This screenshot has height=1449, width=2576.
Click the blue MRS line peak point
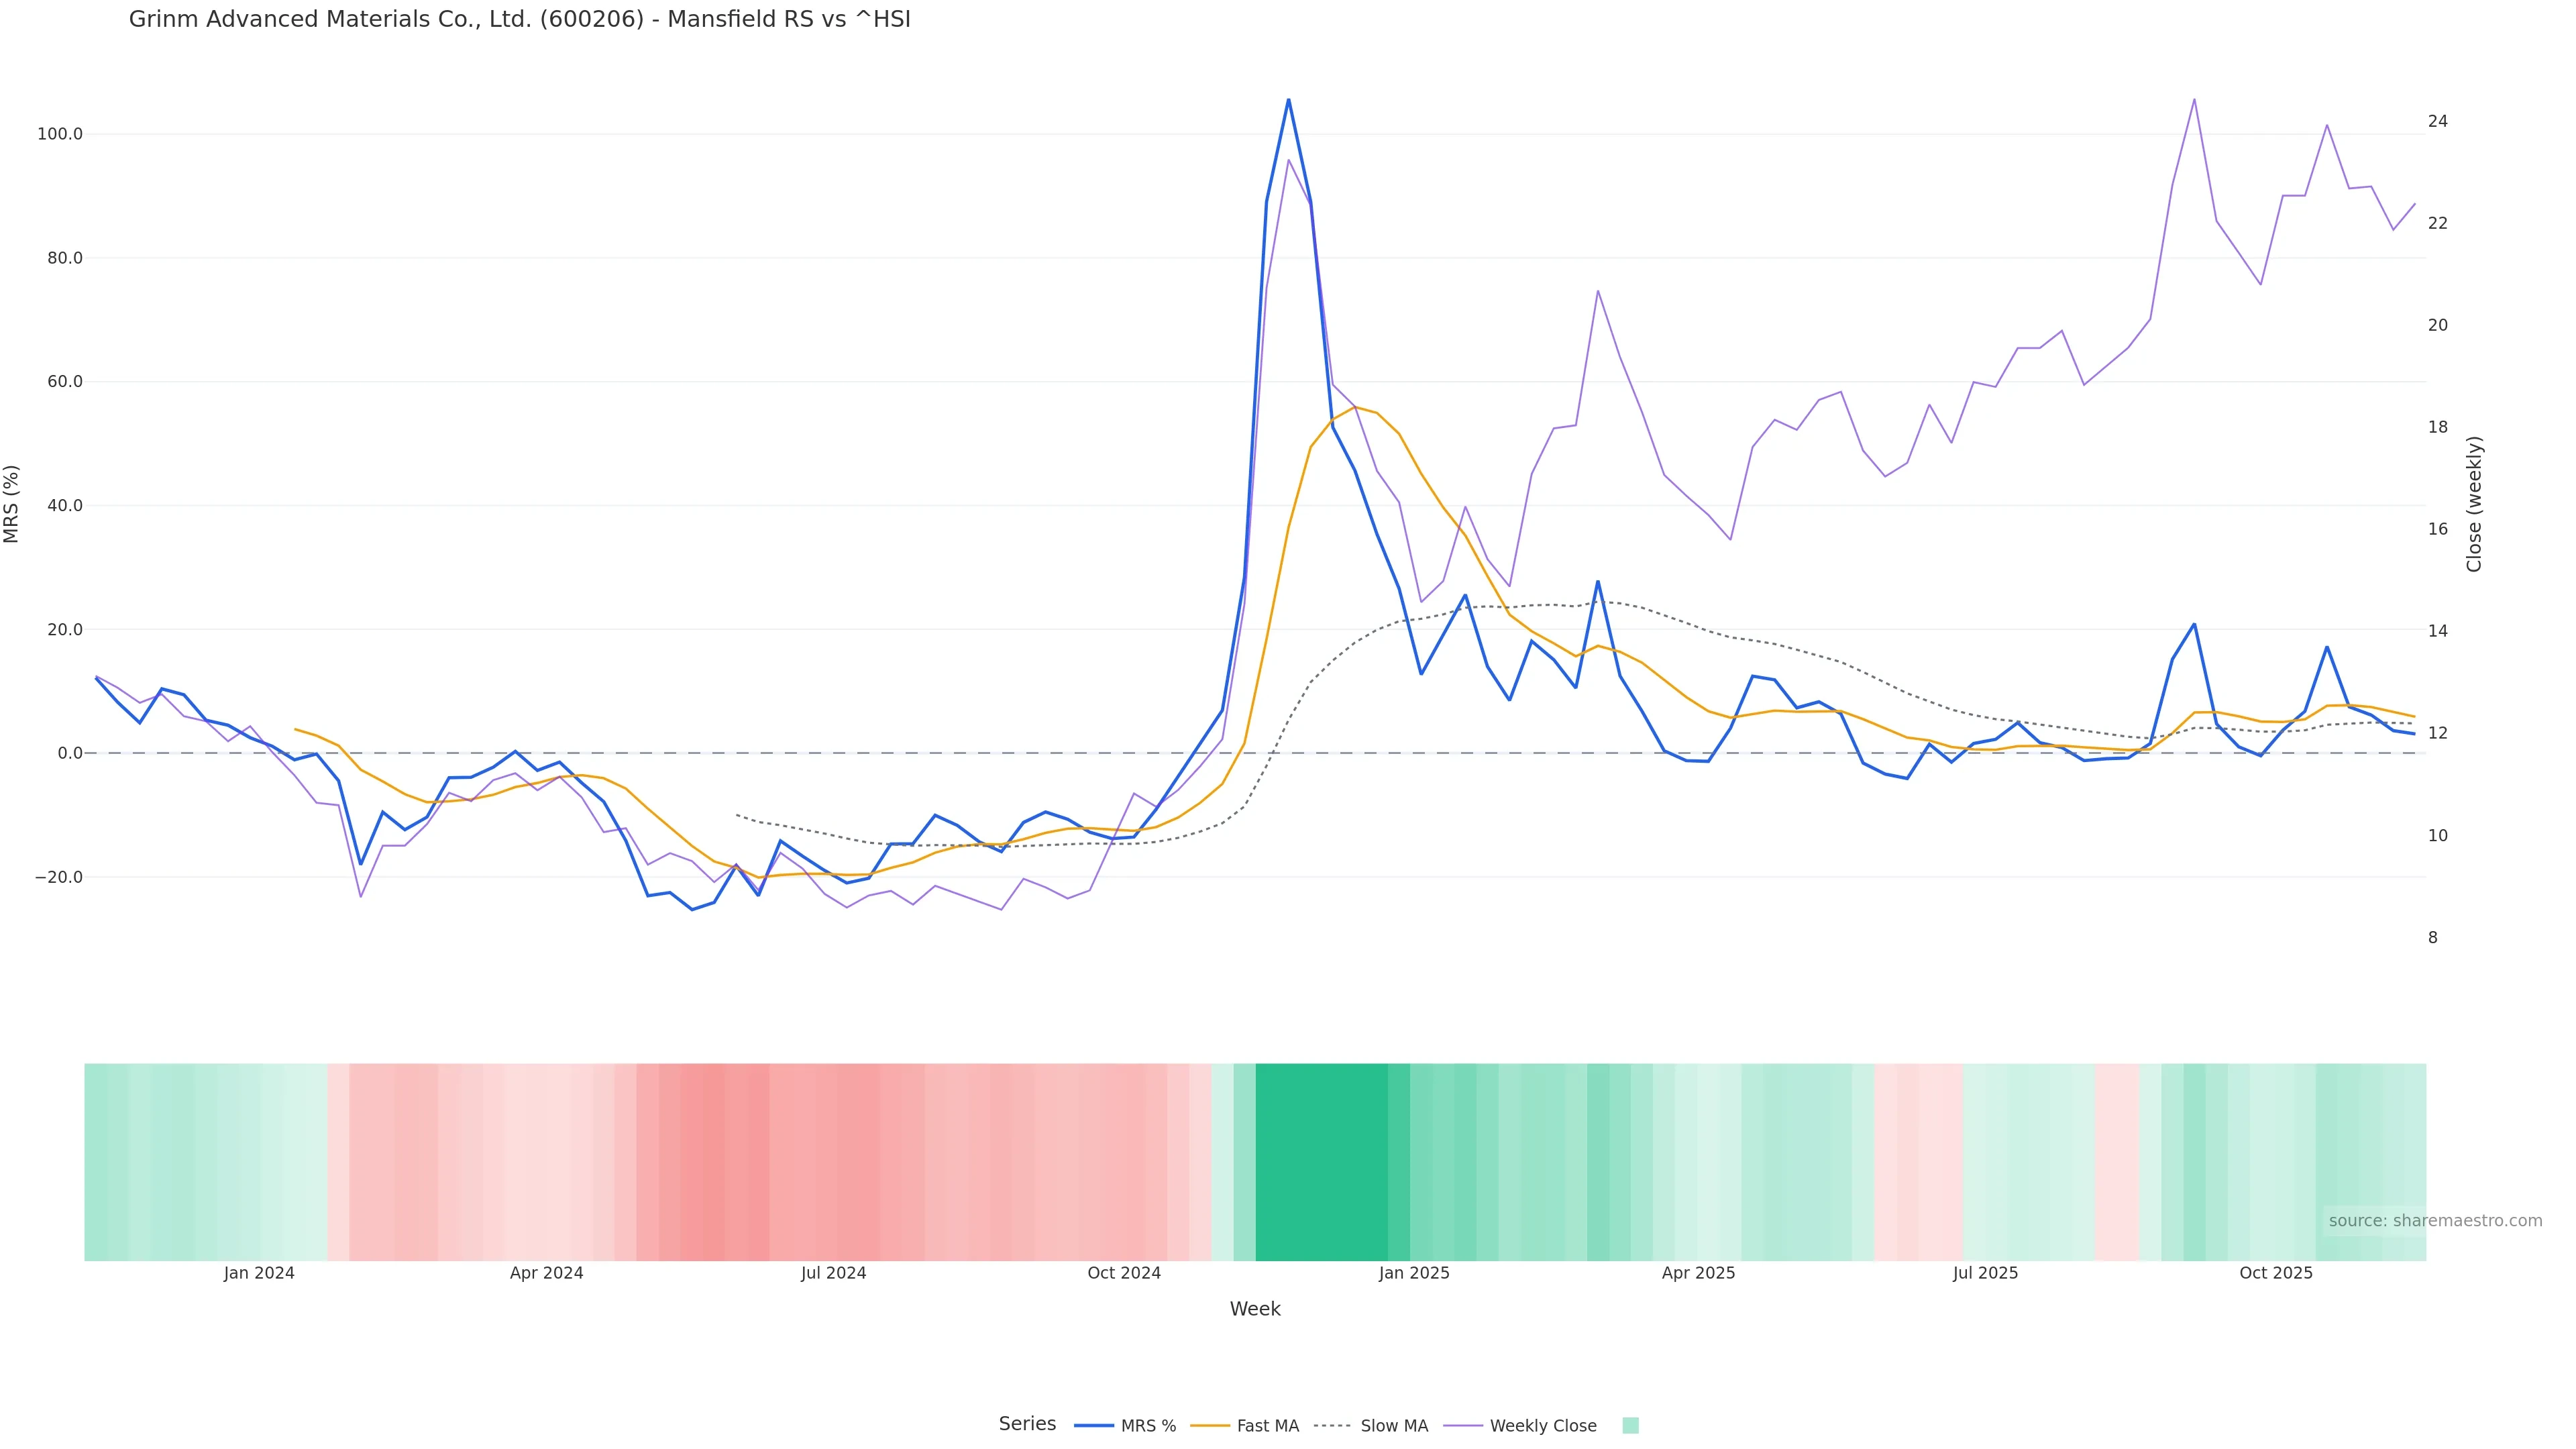click(1288, 99)
